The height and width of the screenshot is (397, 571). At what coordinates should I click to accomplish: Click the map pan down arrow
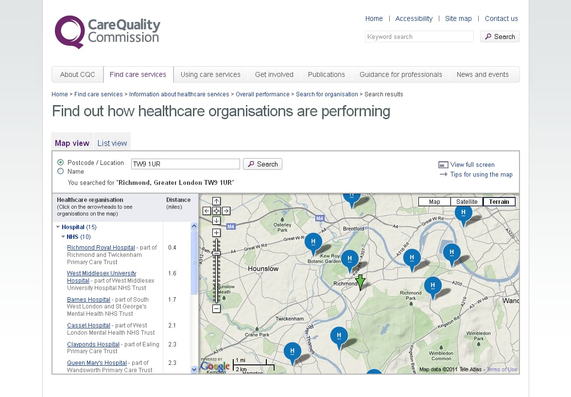click(217, 220)
